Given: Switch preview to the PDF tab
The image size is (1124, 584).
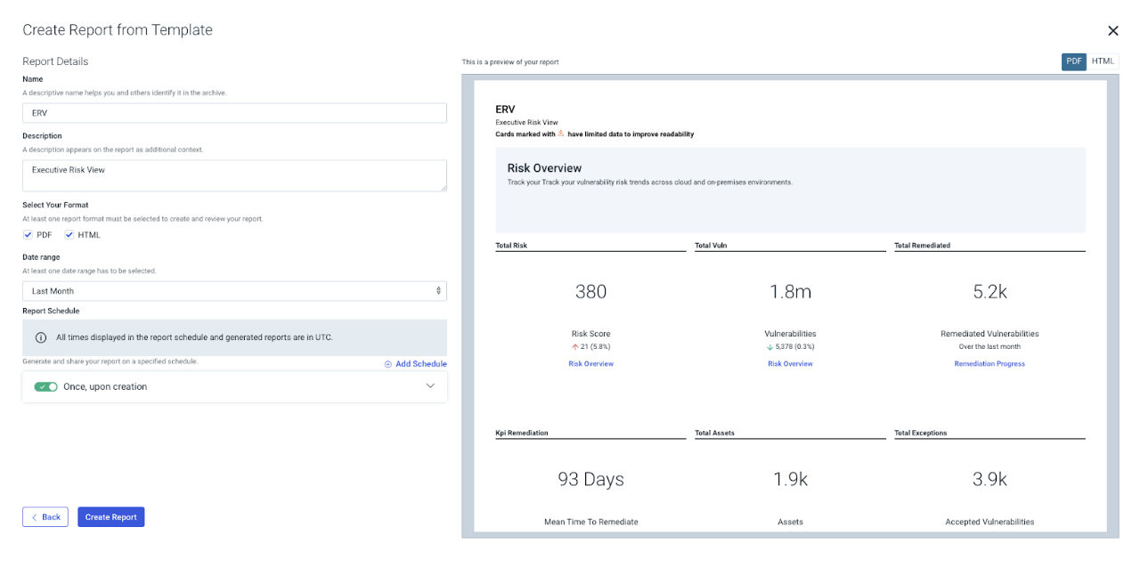Looking at the screenshot, I should pos(1073,61).
